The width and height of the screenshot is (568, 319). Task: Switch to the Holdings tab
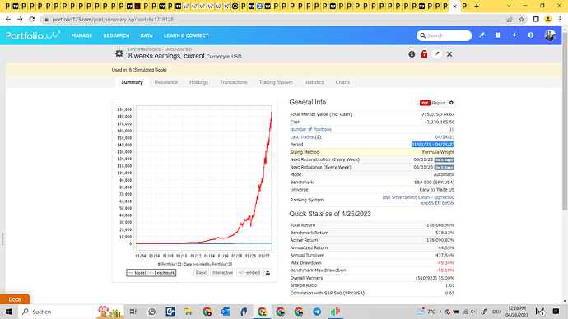point(198,82)
